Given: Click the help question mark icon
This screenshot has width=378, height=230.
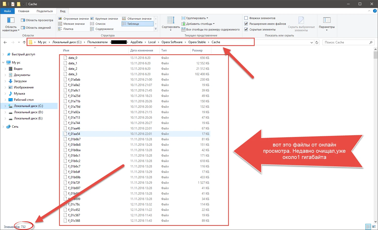Looking at the screenshot, I should tap(375, 11).
